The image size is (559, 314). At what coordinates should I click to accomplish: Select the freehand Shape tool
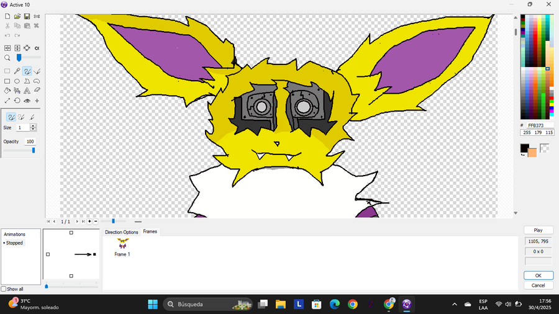pyautogui.click(x=37, y=81)
